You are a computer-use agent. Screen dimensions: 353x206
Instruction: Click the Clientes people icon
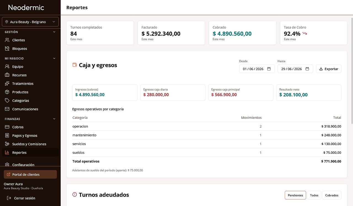pyautogui.click(x=7, y=40)
